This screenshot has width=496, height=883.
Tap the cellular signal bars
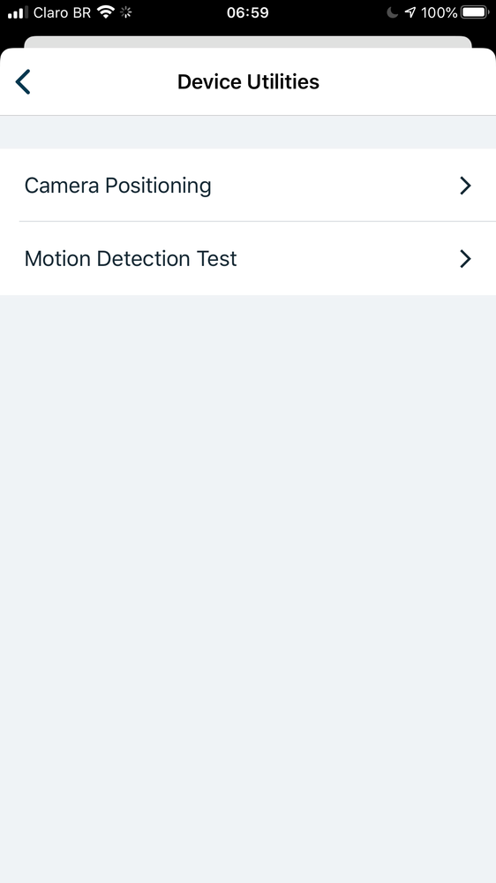point(18,12)
